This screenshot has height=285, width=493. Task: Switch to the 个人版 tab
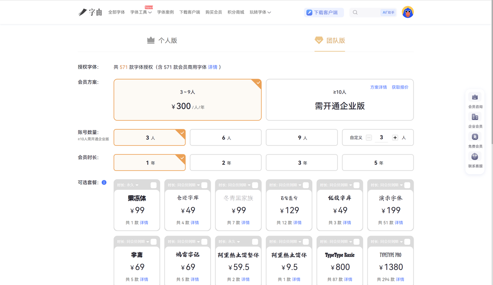[162, 40]
